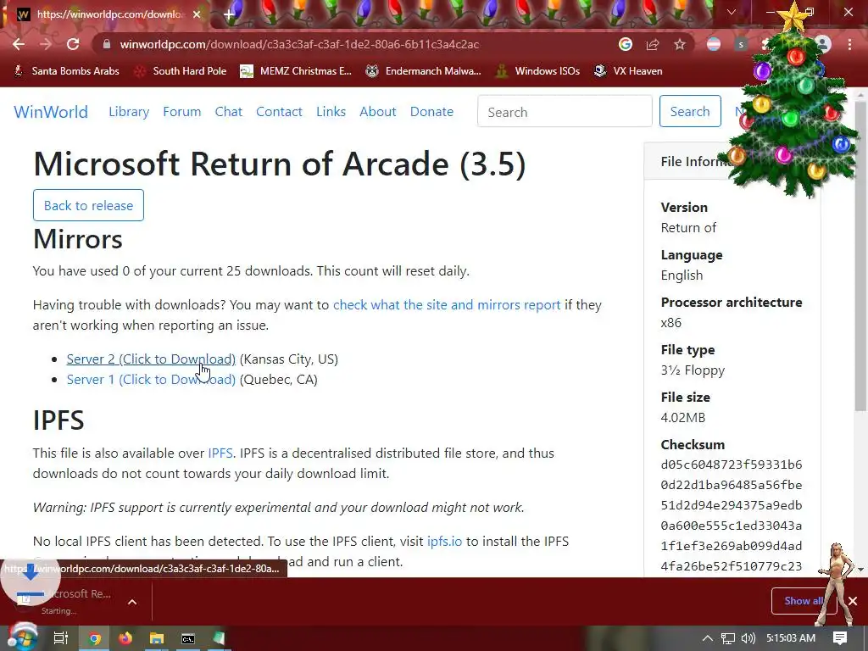Open MEMZ Christmas bookmark
This screenshot has height=651, width=868.
(x=296, y=71)
